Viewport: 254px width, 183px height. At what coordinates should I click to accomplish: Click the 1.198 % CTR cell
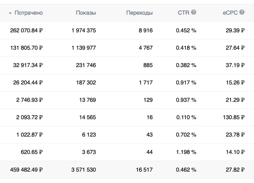pos(186,152)
